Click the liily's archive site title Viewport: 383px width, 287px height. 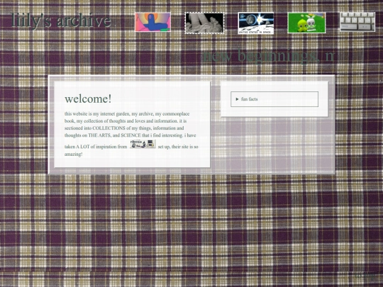tap(61, 21)
